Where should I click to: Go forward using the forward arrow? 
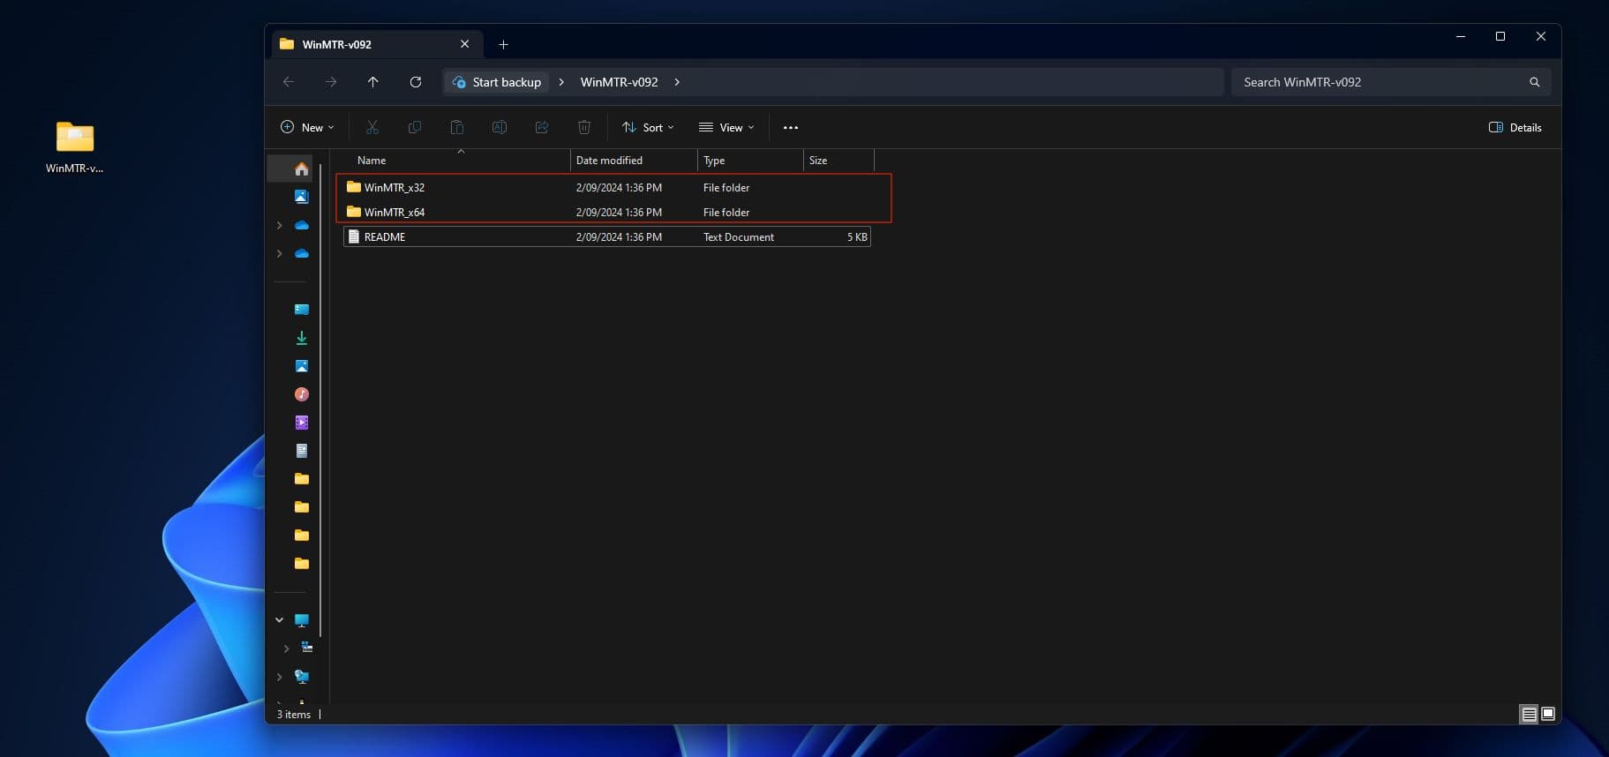pos(331,82)
